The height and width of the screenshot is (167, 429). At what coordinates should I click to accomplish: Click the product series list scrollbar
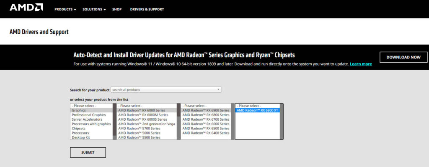click(178, 121)
